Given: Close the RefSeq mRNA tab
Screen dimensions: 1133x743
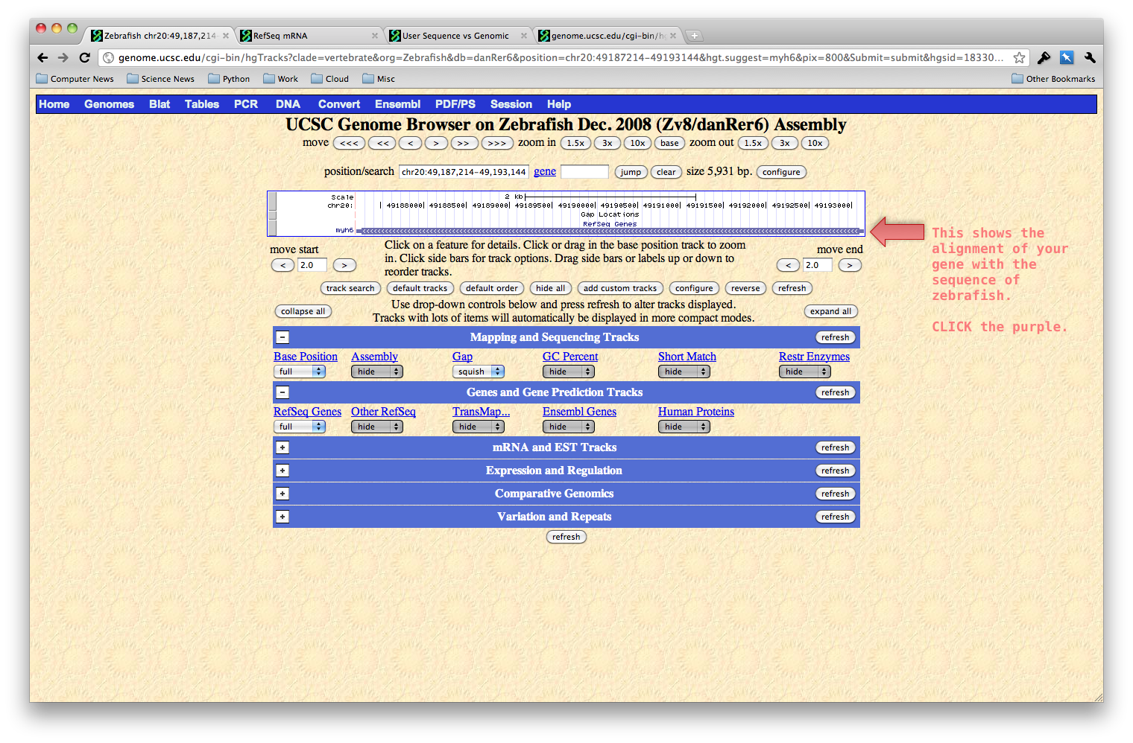Looking at the screenshot, I should pos(375,36).
